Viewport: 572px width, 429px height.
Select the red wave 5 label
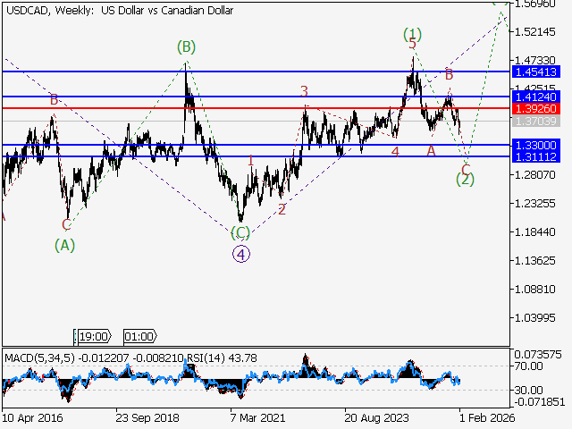[412, 44]
